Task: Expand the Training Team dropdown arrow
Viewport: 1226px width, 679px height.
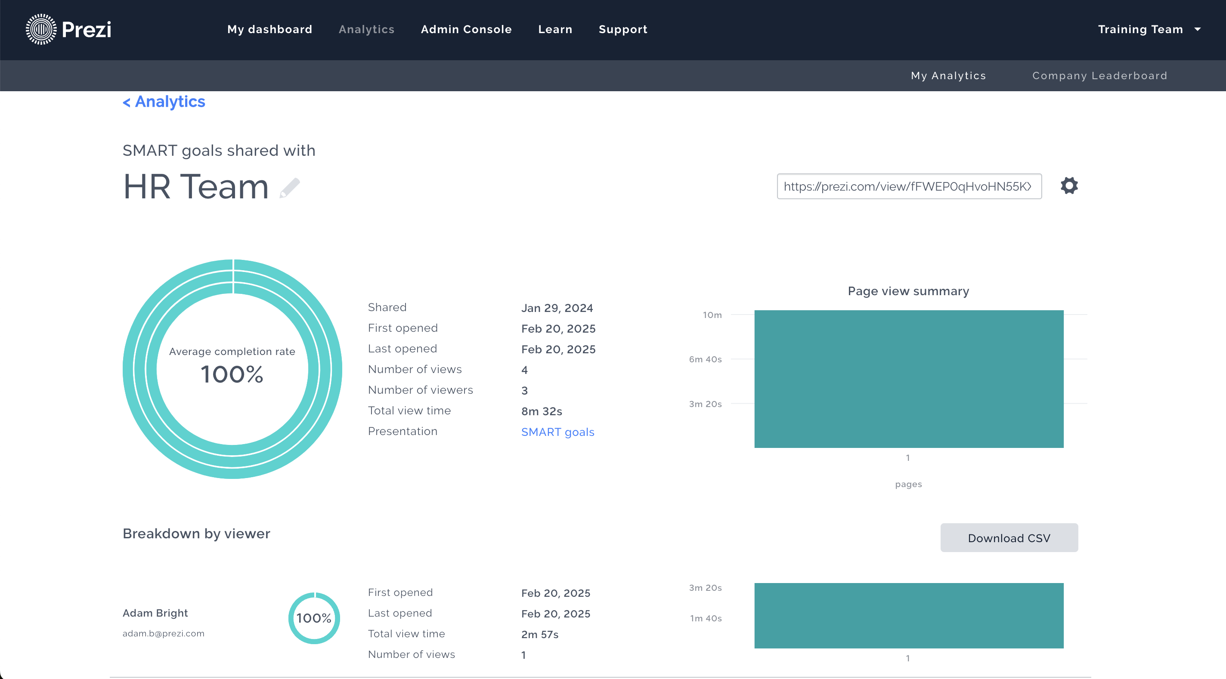Action: click(x=1198, y=30)
